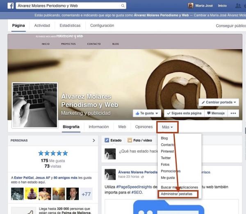Open the friend requests icon
The width and height of the screenshot is (246, 214).
tap(238, 6)
